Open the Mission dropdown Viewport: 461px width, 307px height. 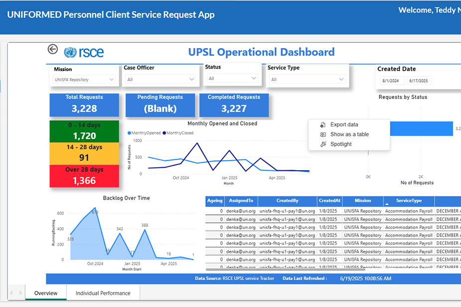coord(84,79)
